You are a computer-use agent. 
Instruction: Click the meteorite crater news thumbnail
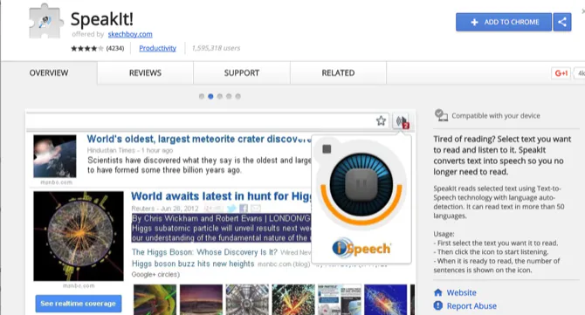(55, 156)
